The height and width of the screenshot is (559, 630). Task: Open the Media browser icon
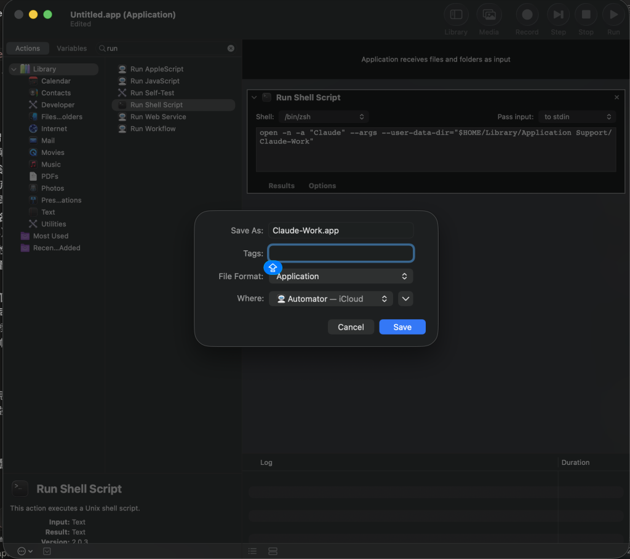click(x=489, y=15)
